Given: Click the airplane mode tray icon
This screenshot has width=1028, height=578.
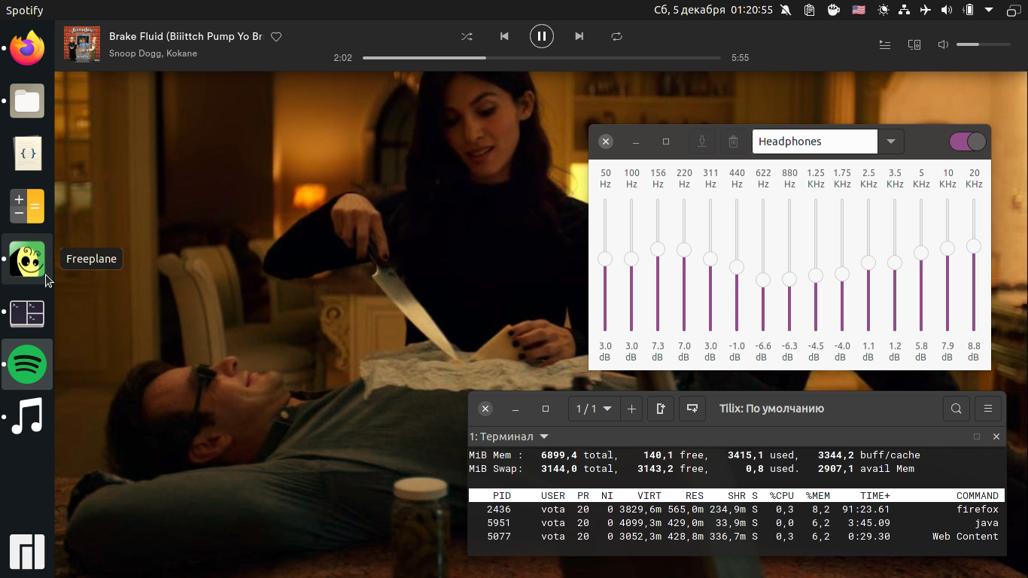Looking at the screenshot, I should pos(925,10).
